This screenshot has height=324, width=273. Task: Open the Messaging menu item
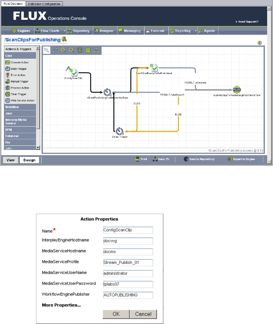(x=130, y=31)
